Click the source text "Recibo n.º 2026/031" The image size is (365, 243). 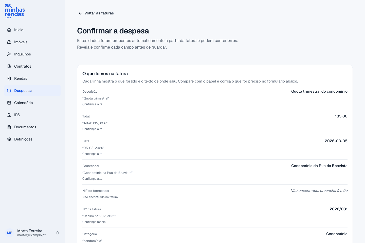click(99, 216)
